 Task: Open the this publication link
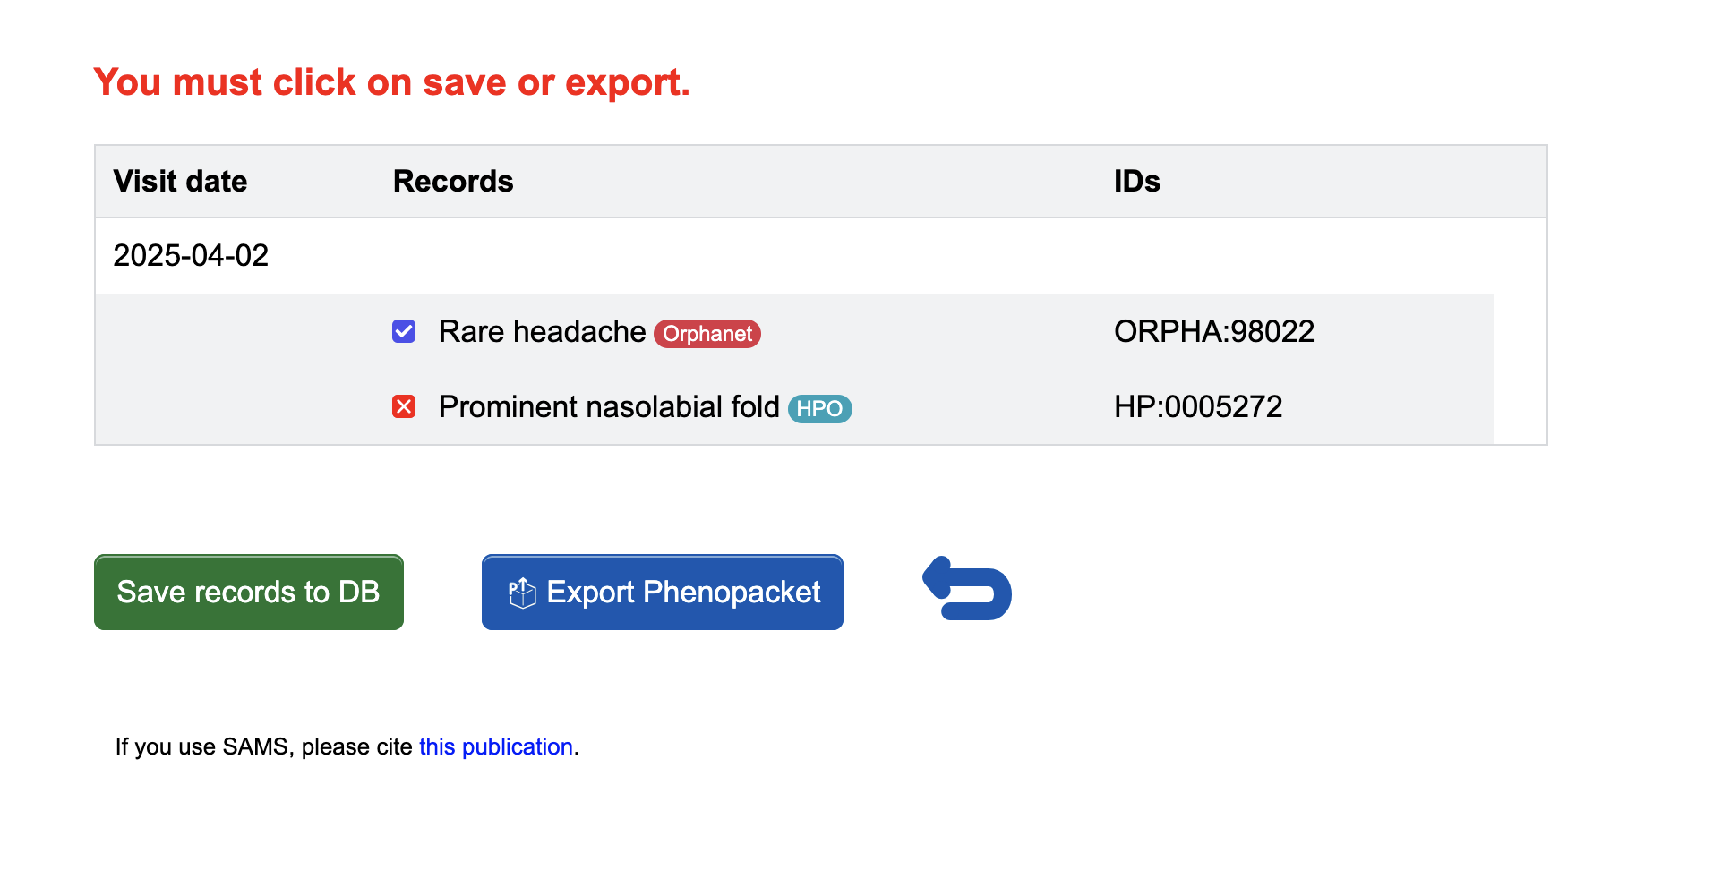(x=496, y=746)
